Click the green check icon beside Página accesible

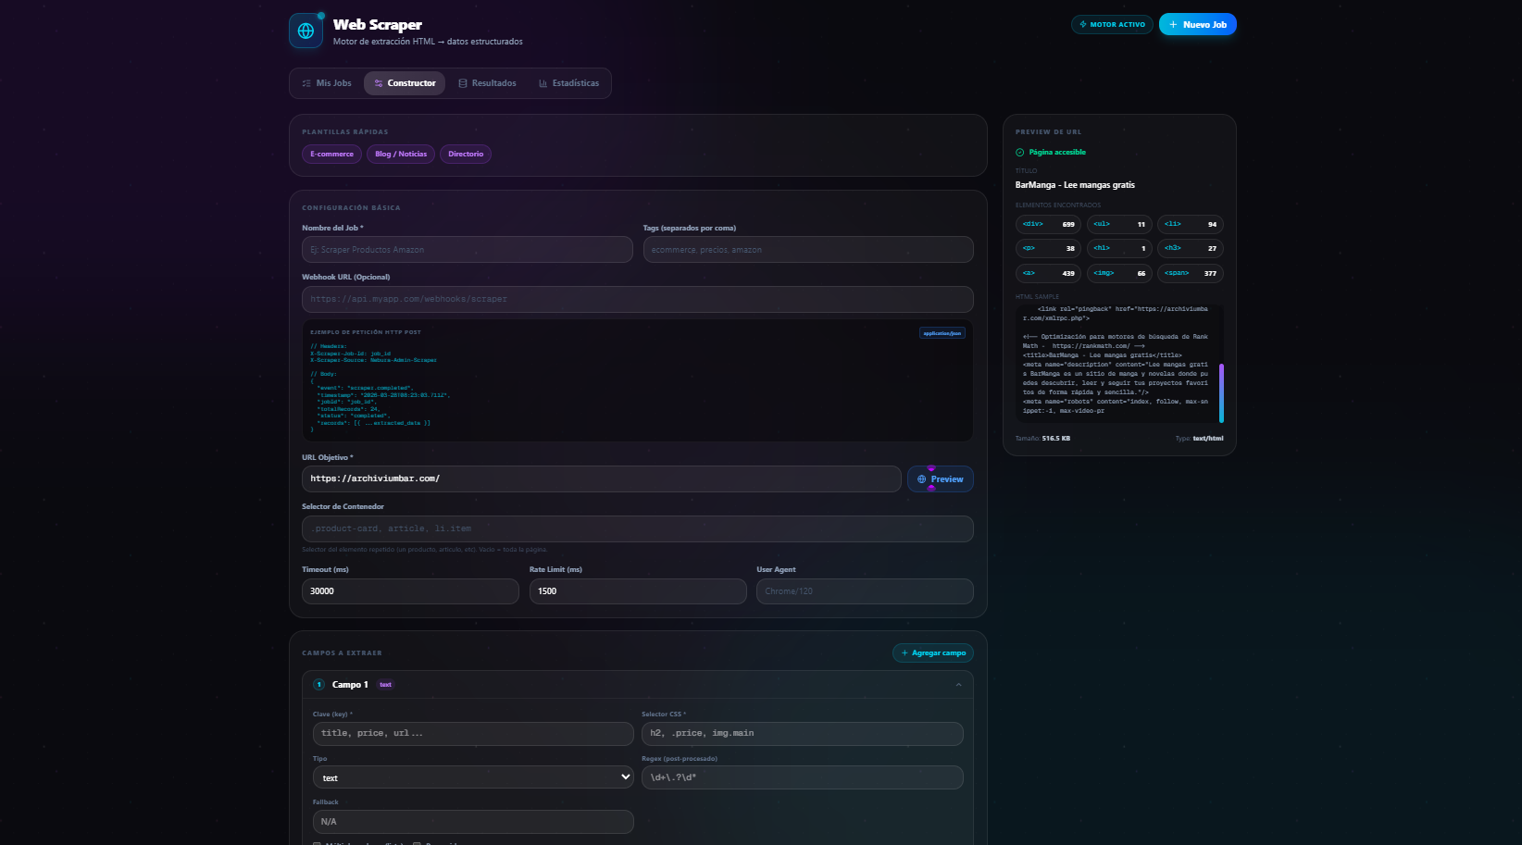point(1020,153)
